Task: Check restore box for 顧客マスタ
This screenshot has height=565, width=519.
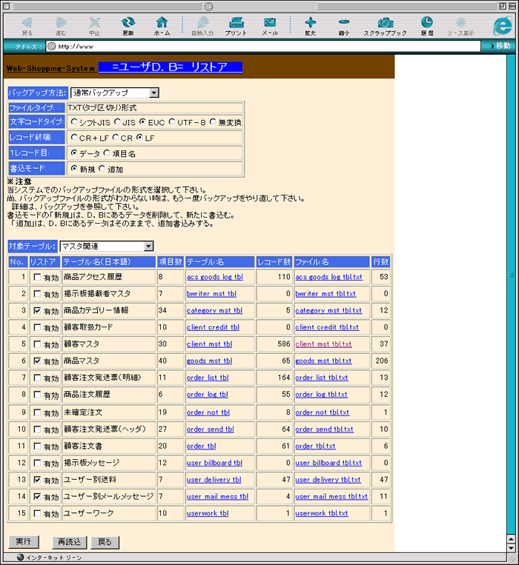Action: 37,344
